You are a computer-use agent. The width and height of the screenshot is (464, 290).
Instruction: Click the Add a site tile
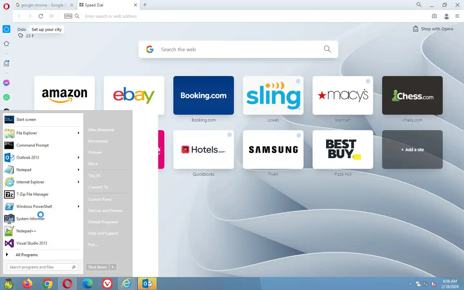coord(412,150)
